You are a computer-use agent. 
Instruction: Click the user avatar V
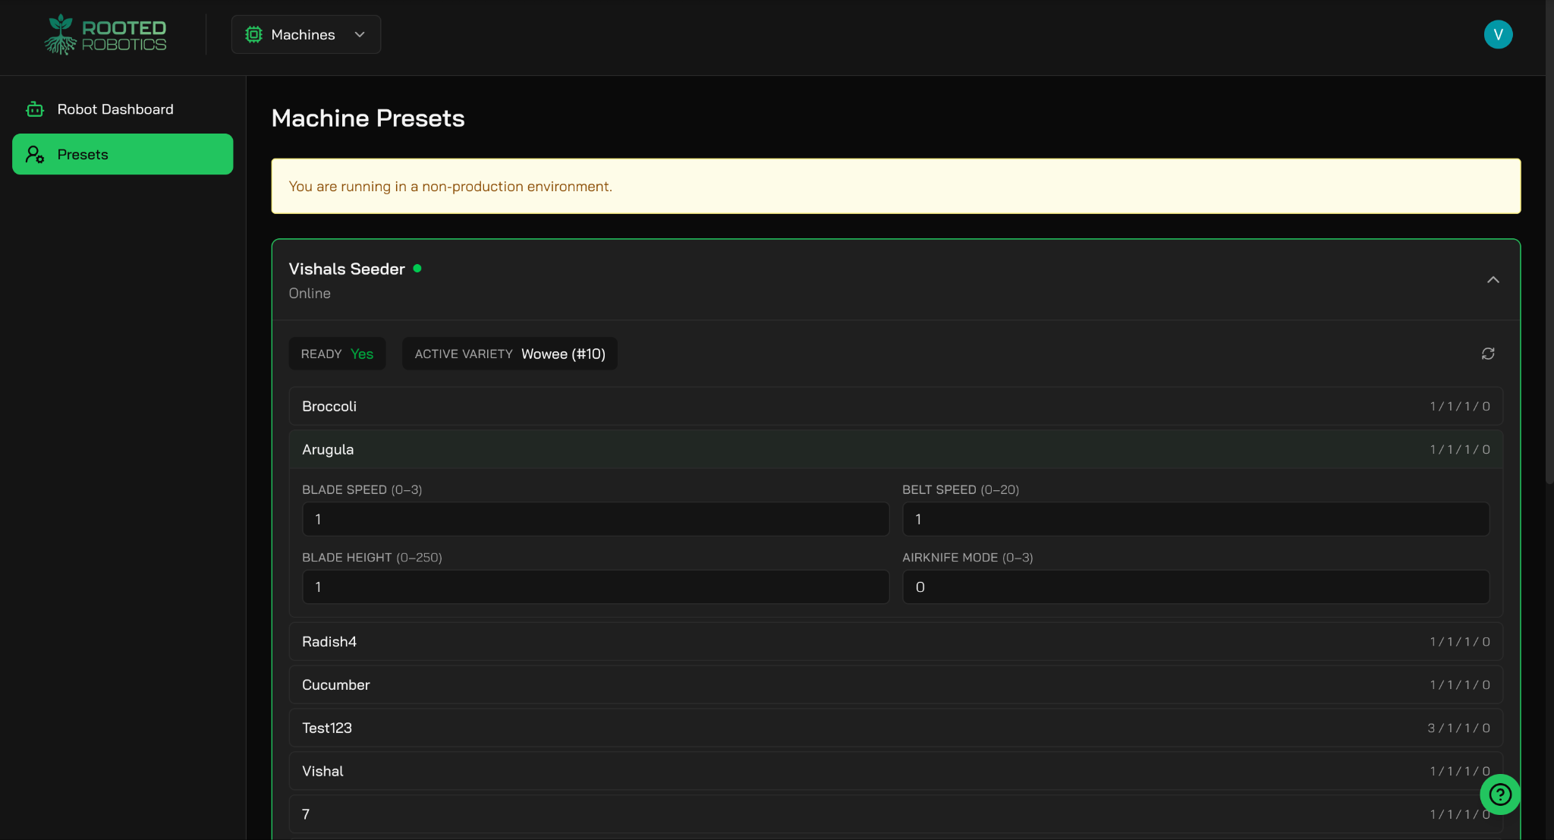point(1498,34)
